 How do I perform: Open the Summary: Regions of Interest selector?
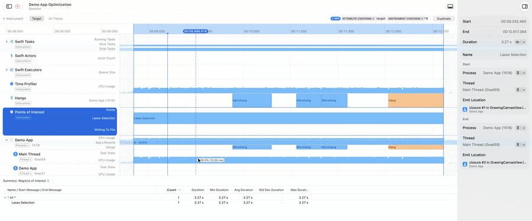[26, 181]
